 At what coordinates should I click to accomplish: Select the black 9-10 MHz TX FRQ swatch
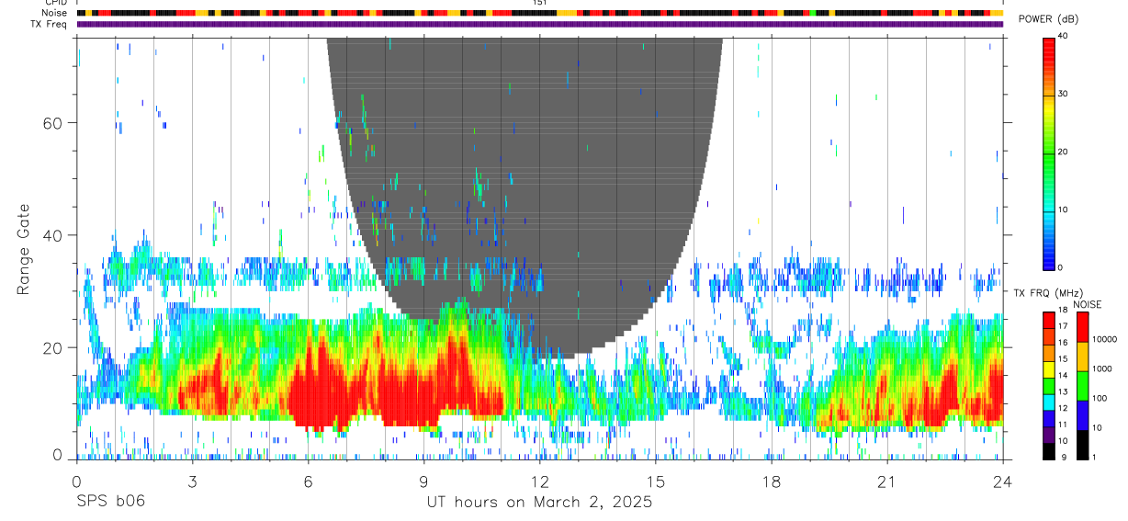(1048, 450)
